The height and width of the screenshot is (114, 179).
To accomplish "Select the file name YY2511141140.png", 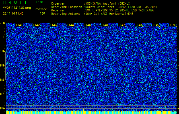I will pos(17,8).
